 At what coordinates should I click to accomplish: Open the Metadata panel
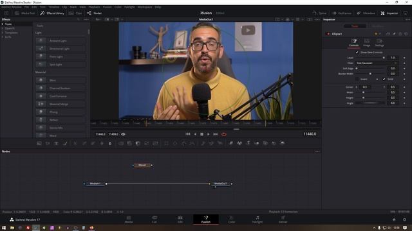click(366, 13)
